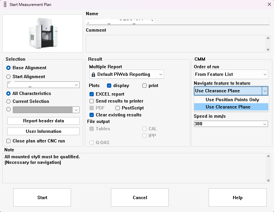Image resolution: width=274 pixels, height=212 pixels.
Task: Enable Send results to printer
Action: (92, 101)
